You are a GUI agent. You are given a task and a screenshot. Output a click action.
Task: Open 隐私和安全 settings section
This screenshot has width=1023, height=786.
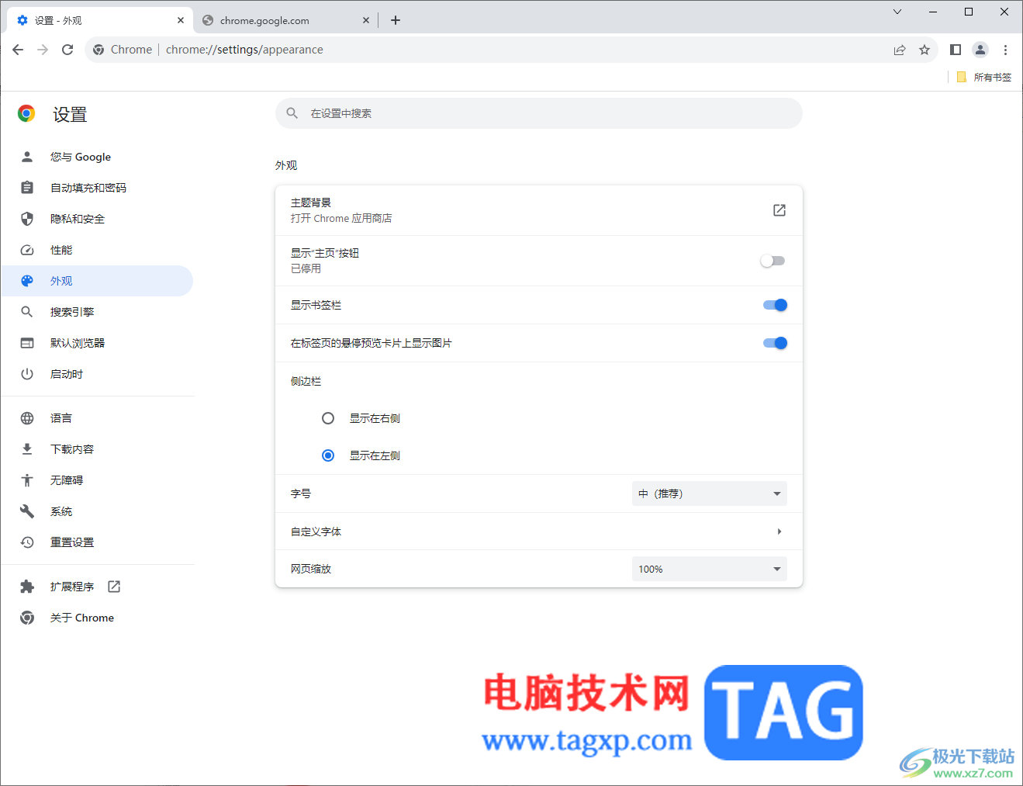click(97, 219)
